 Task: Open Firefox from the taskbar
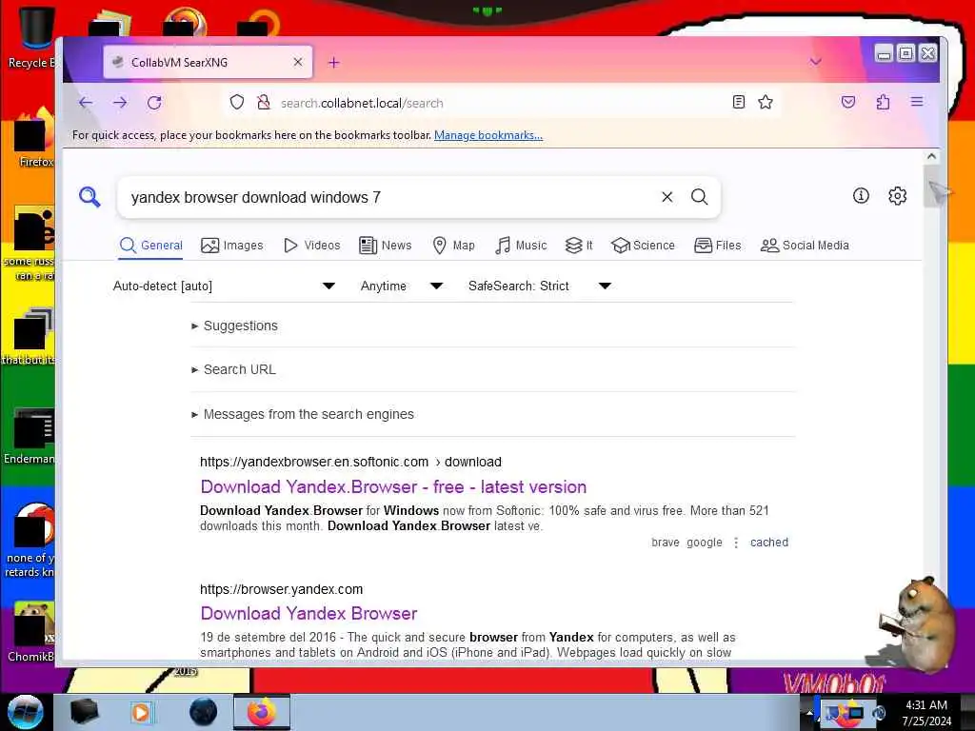(261, 712)
